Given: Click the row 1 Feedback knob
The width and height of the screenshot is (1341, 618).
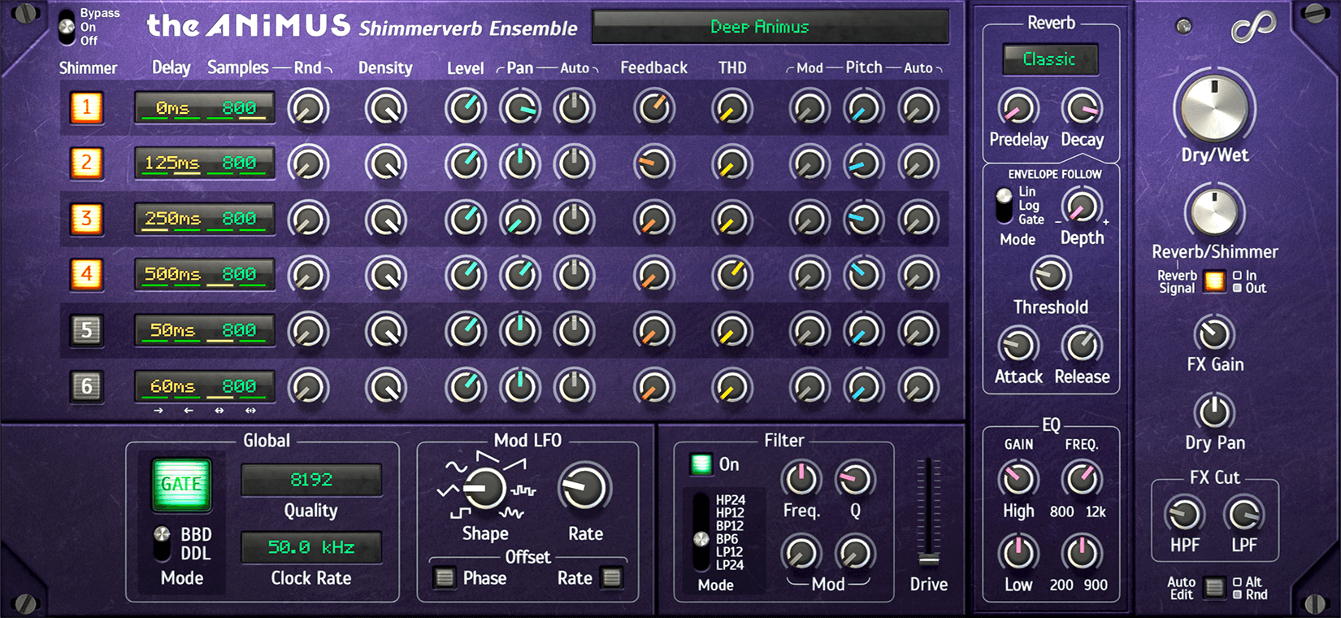Looking at the screenshot, I should [x=653, y=108].
